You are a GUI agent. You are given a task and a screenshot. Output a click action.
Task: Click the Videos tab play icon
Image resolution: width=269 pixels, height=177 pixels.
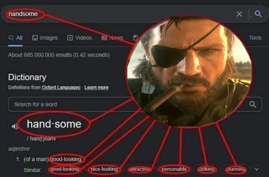70,37
